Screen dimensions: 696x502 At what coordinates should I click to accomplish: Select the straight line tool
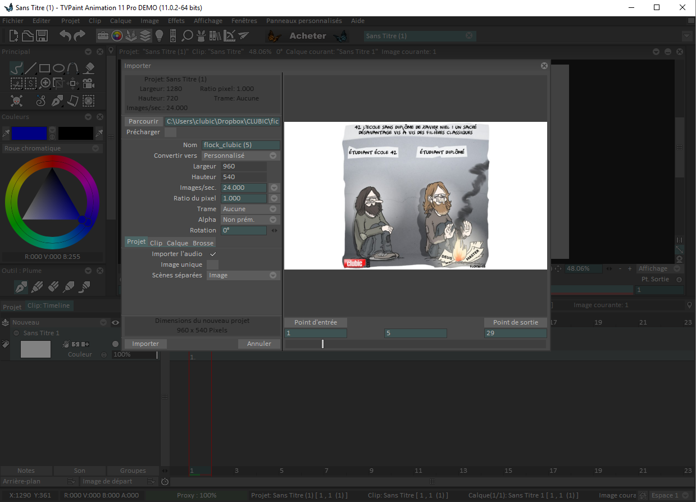(30, 68)
